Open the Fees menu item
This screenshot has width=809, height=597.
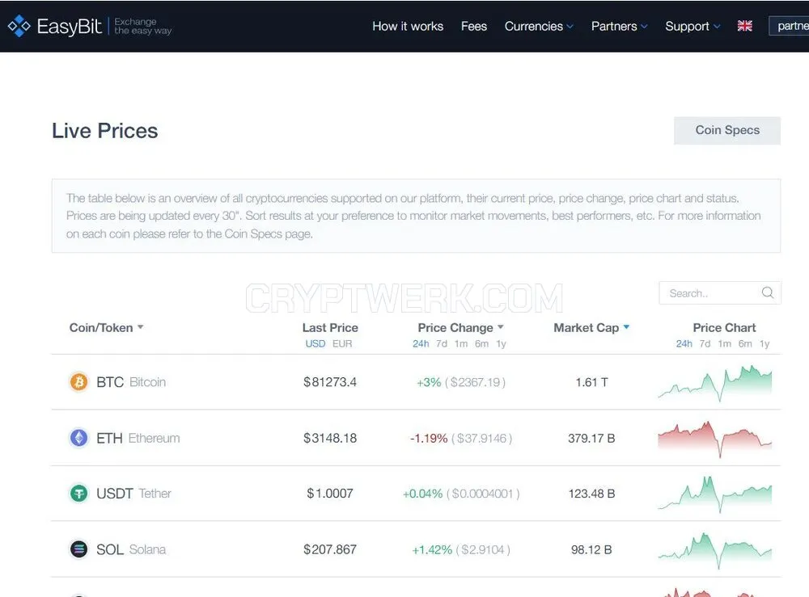click(473, 27)
